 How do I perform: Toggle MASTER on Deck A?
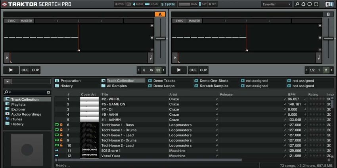coord(27,21)
